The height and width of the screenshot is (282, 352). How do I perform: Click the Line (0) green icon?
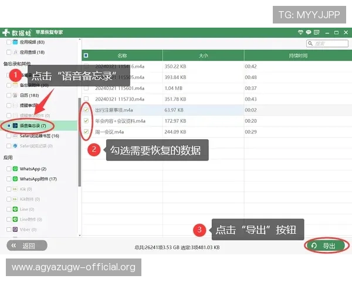coord(15,209)
